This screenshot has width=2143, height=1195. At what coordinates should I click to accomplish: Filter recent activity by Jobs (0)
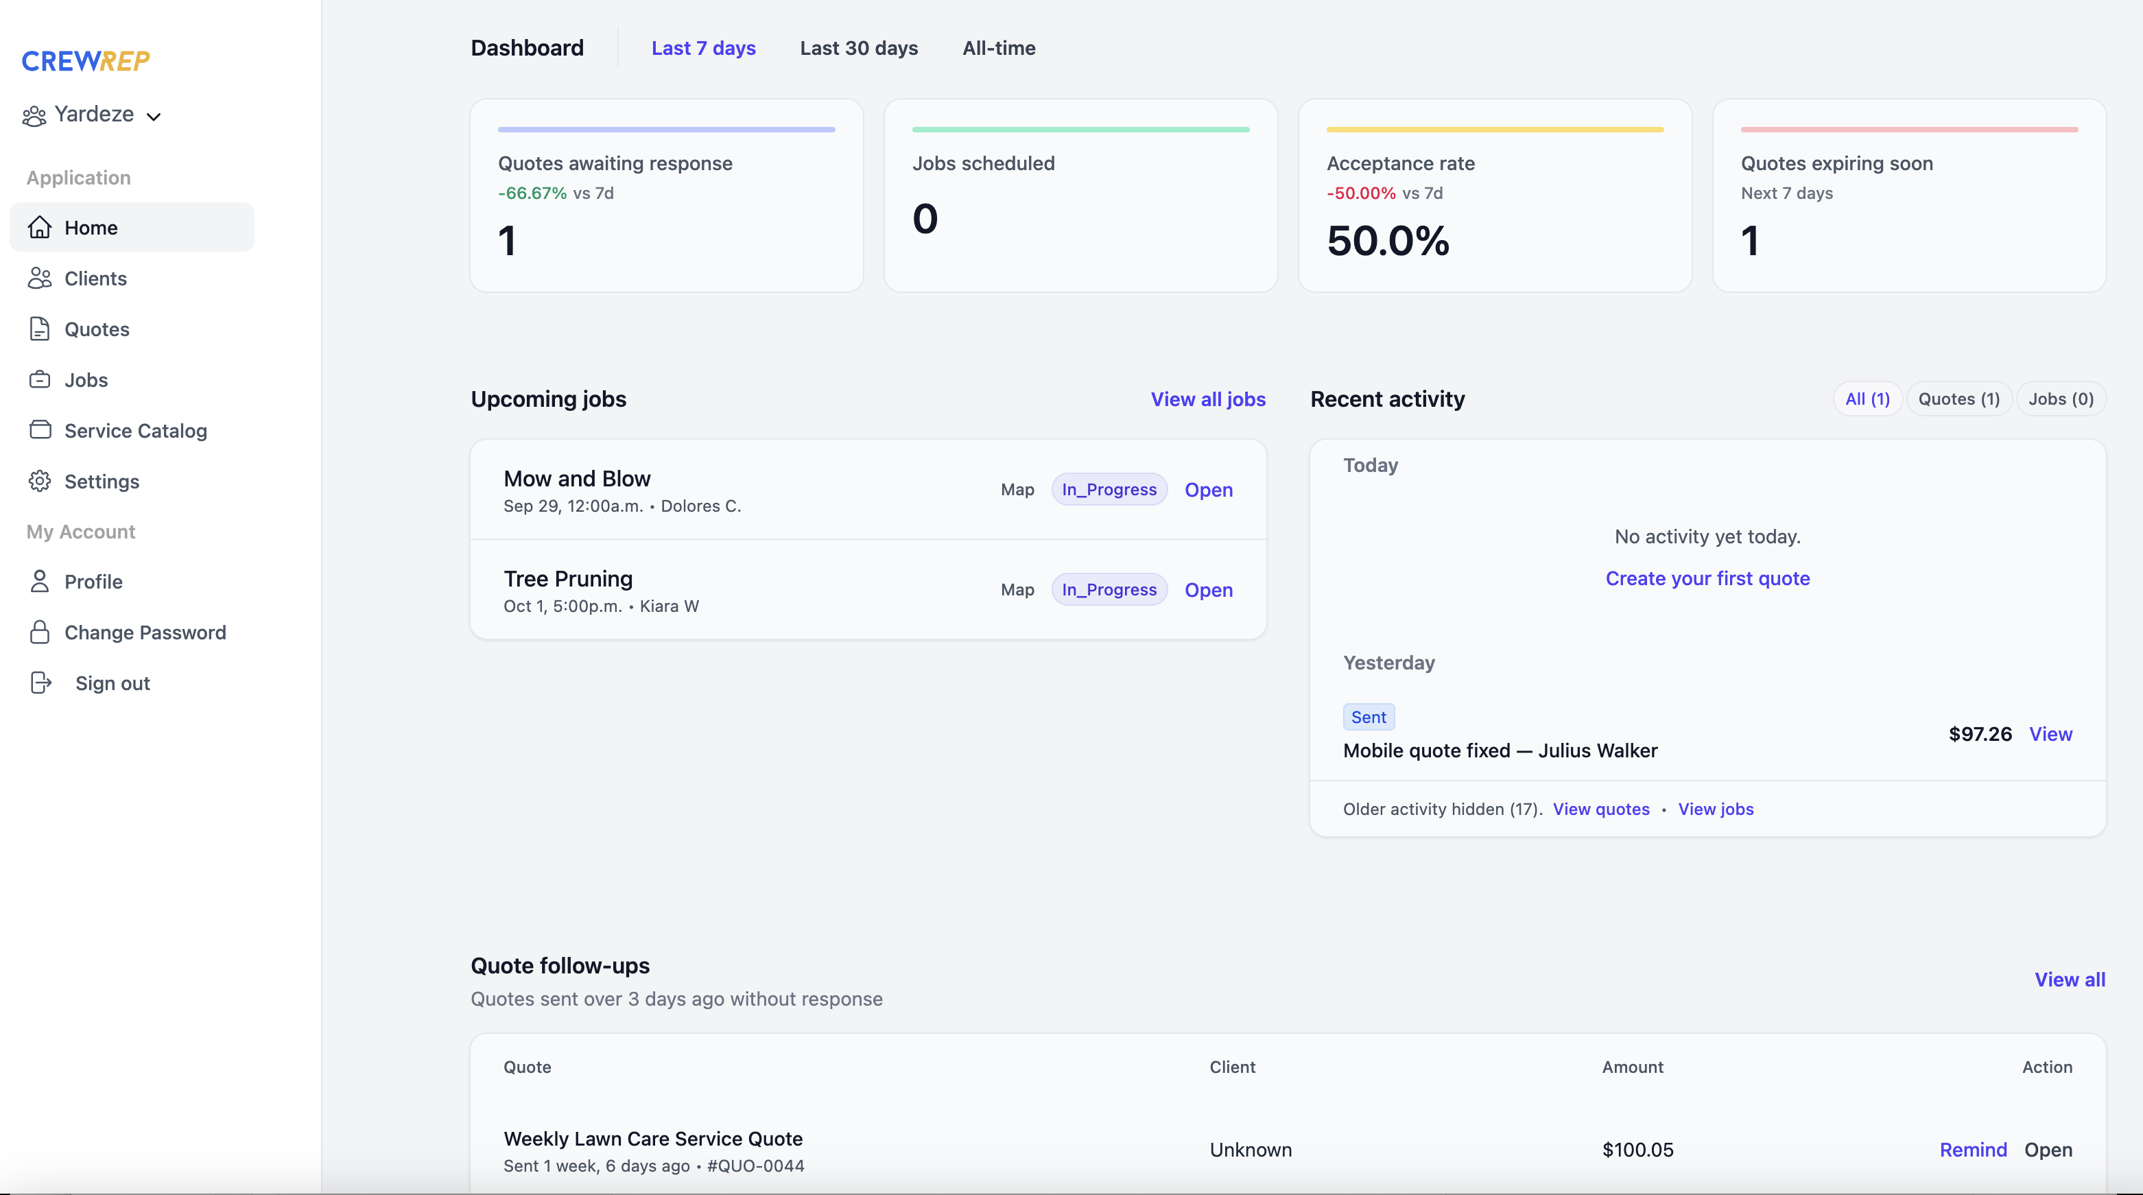tap(2061, 399)
